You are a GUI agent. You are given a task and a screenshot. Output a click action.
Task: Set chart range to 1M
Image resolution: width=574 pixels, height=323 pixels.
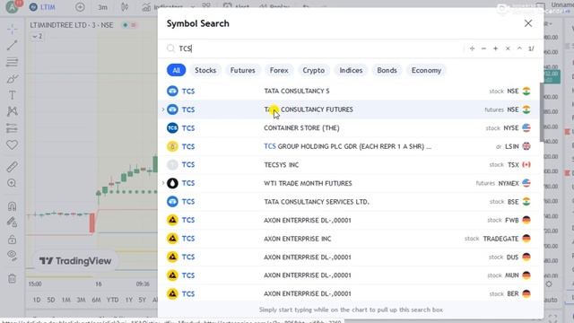tap(65, 300)
